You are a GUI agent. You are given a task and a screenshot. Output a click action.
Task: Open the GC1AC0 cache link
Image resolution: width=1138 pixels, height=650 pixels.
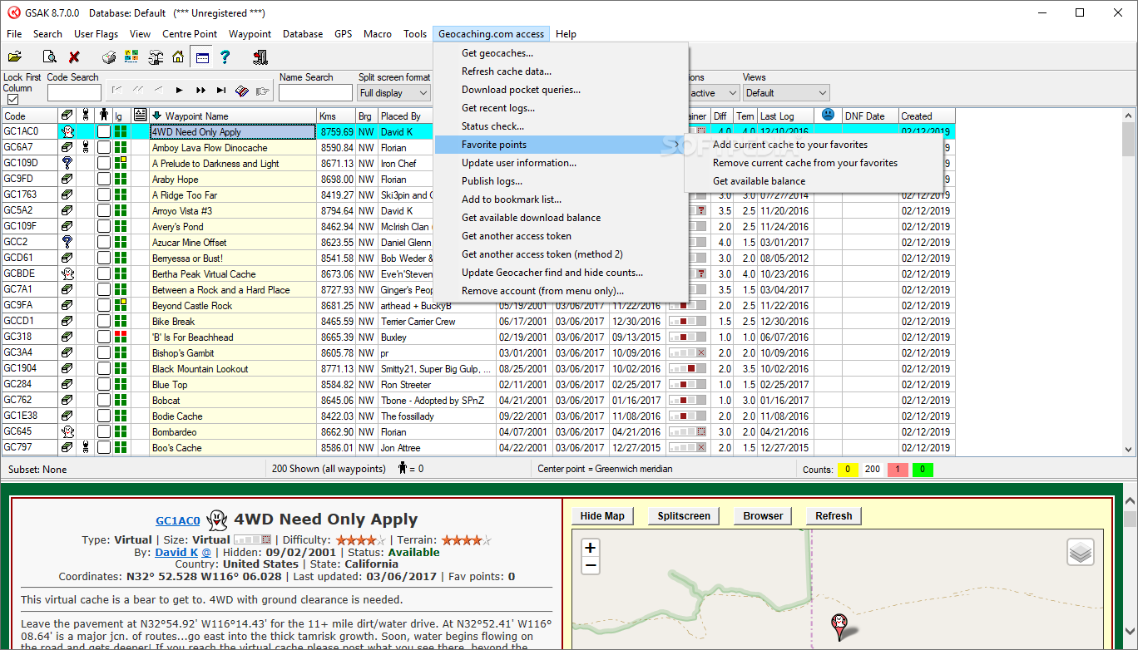(178, 520)
